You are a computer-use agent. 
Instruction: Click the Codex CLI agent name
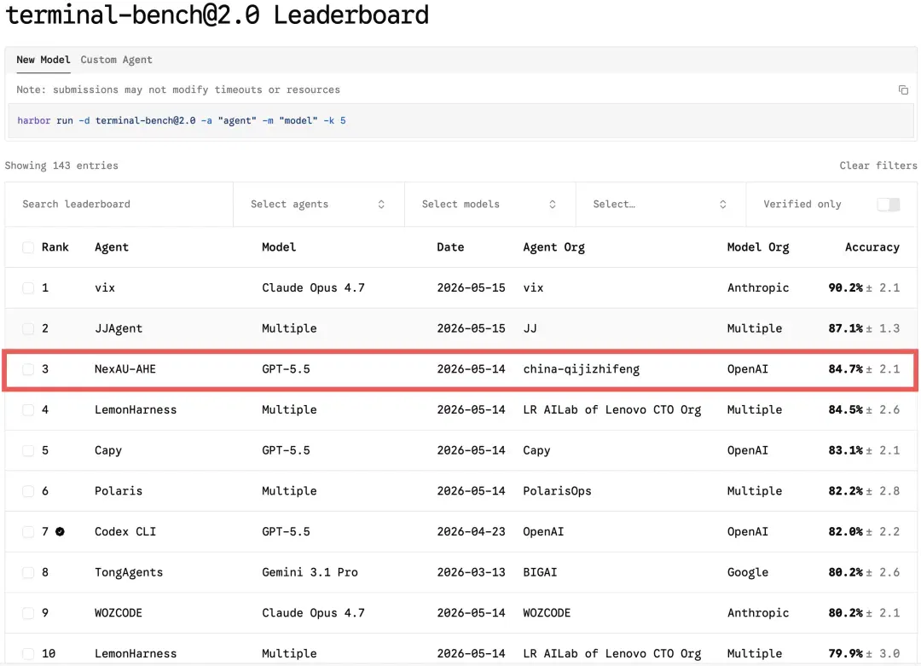pos(125,531)
